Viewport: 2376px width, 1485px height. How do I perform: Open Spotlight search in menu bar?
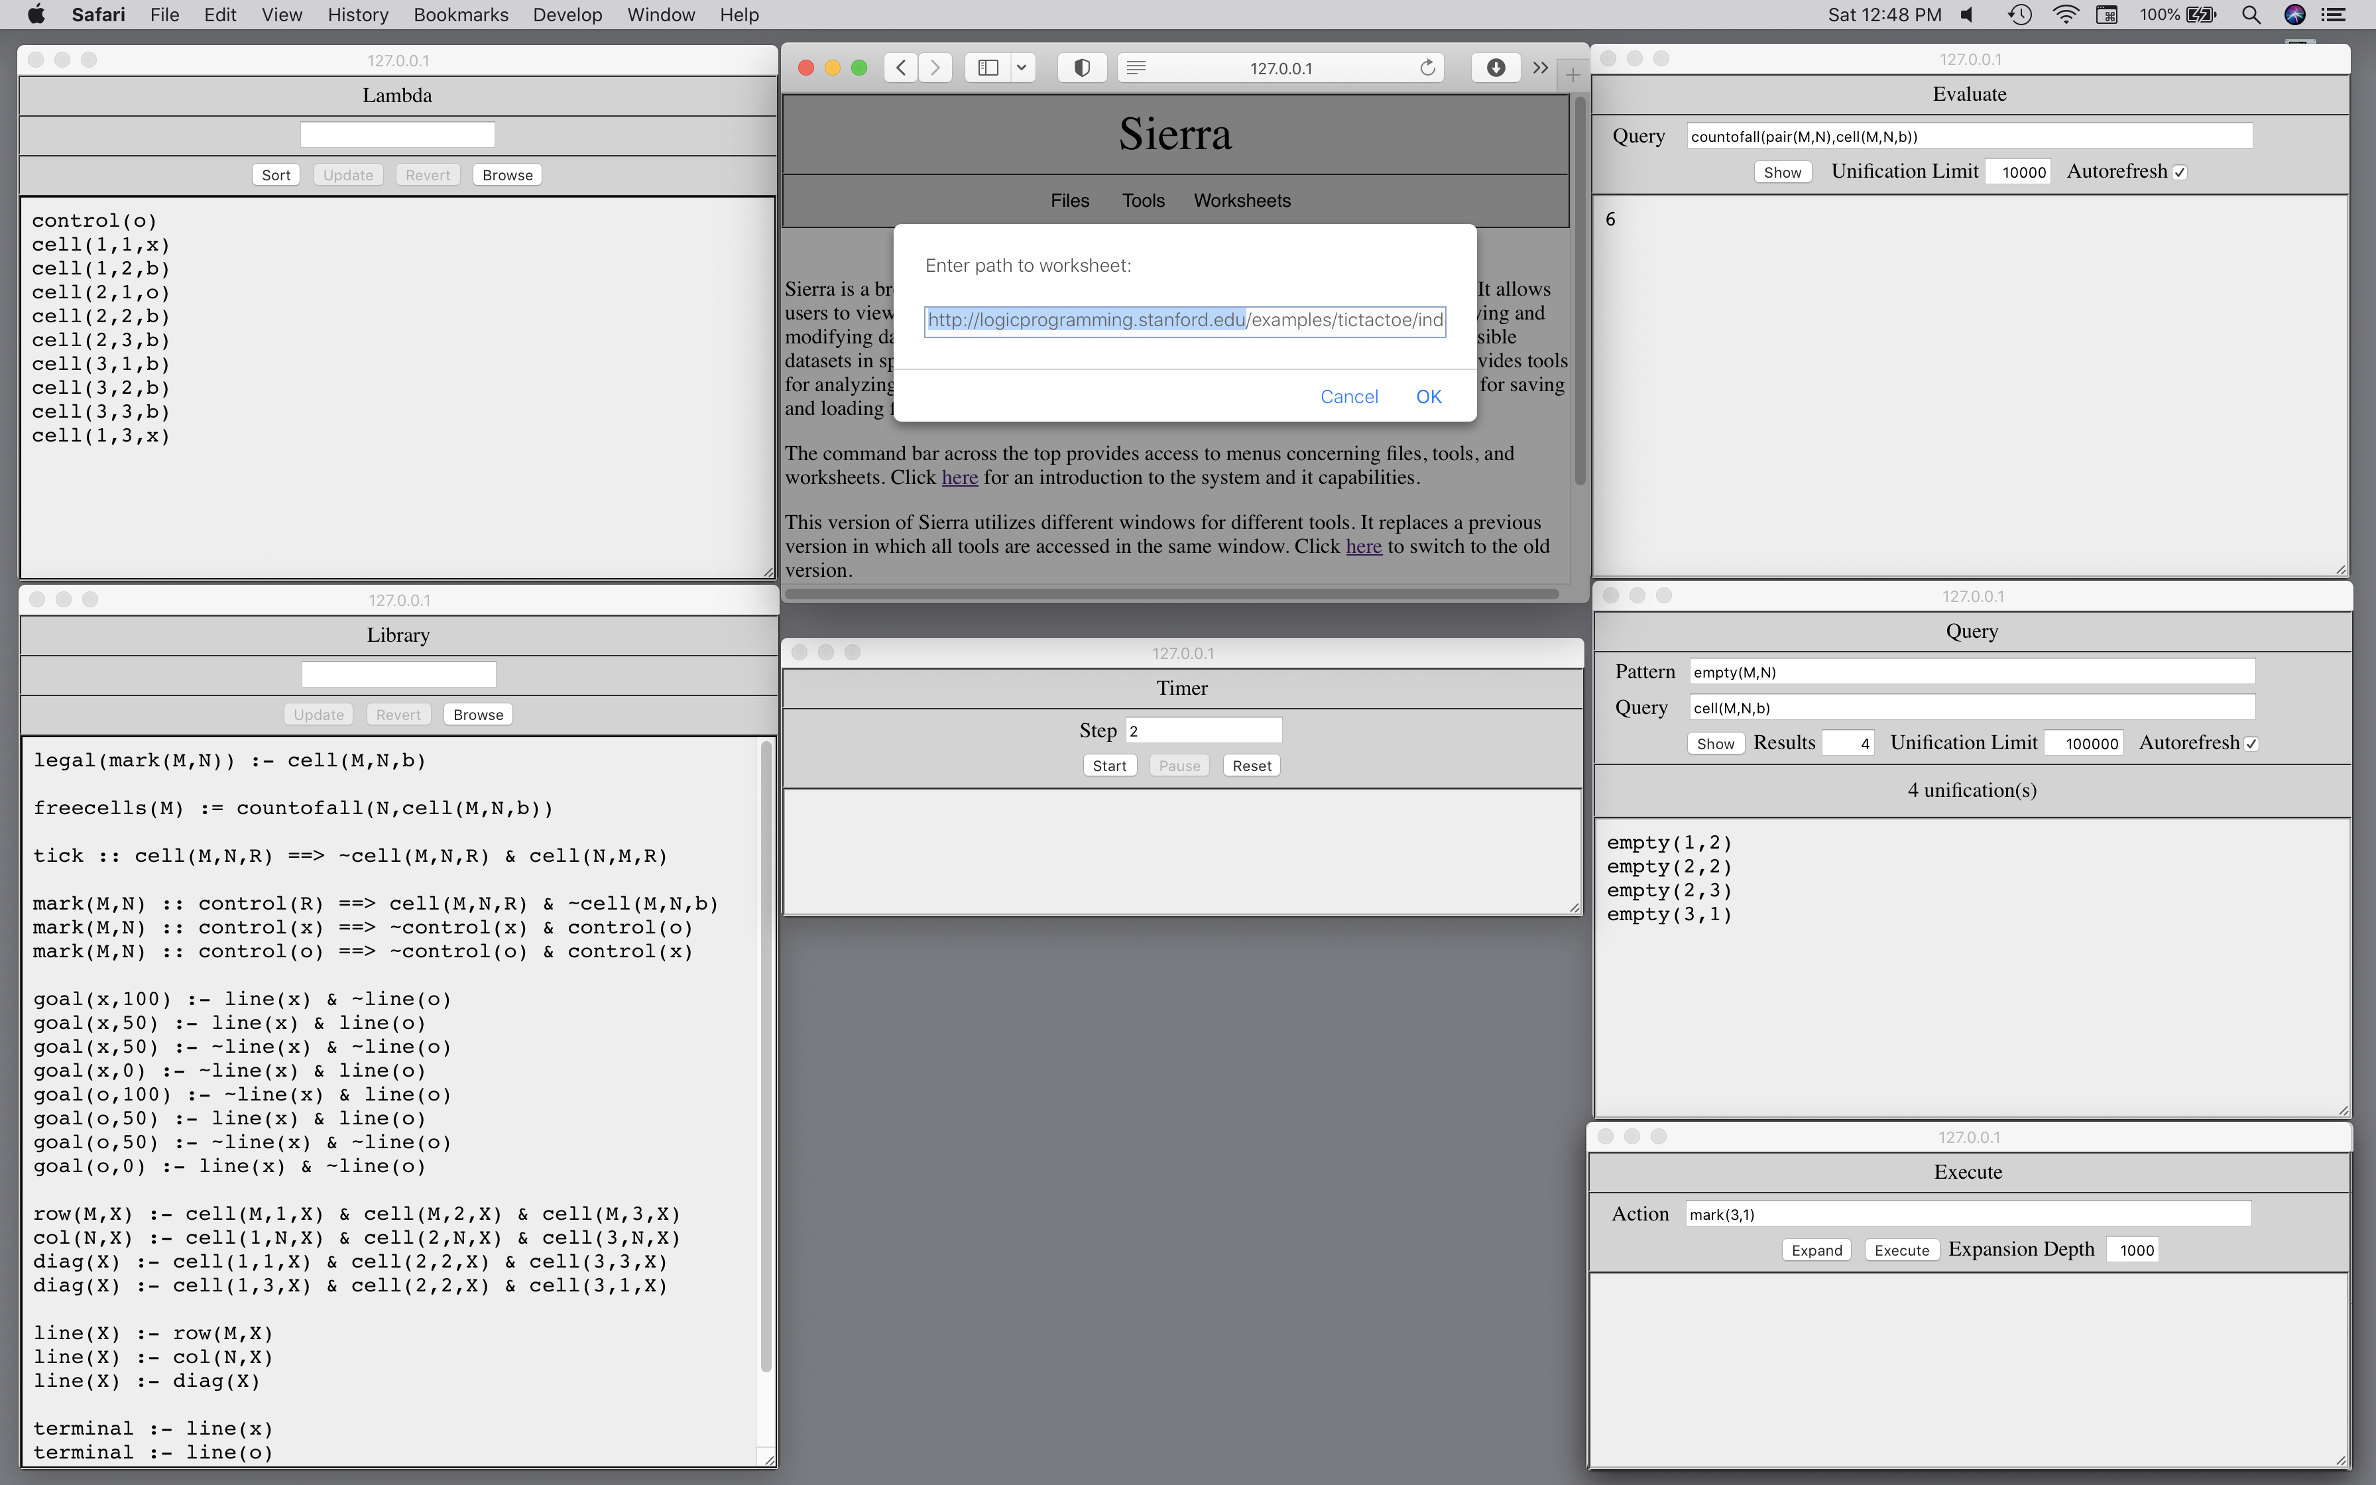tap(2251, 15)
